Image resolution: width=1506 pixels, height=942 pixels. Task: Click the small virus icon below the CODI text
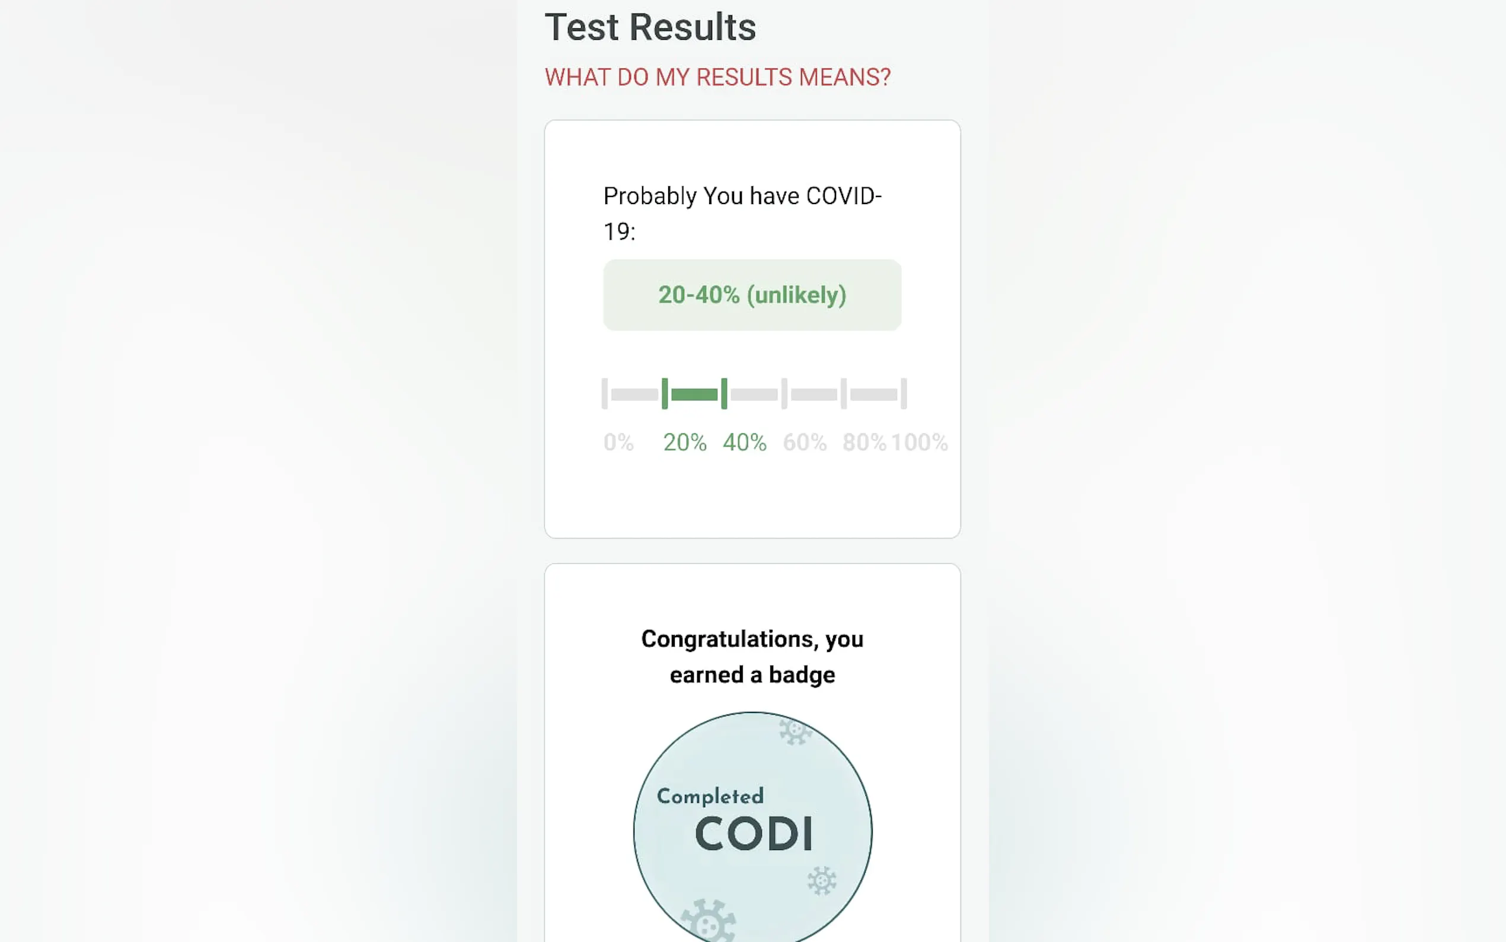(822, 880)
